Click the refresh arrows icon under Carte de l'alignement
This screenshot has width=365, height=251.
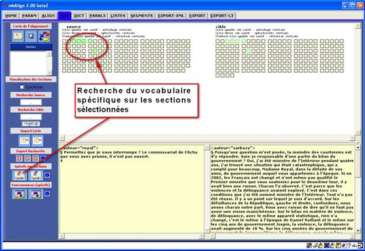44,36
